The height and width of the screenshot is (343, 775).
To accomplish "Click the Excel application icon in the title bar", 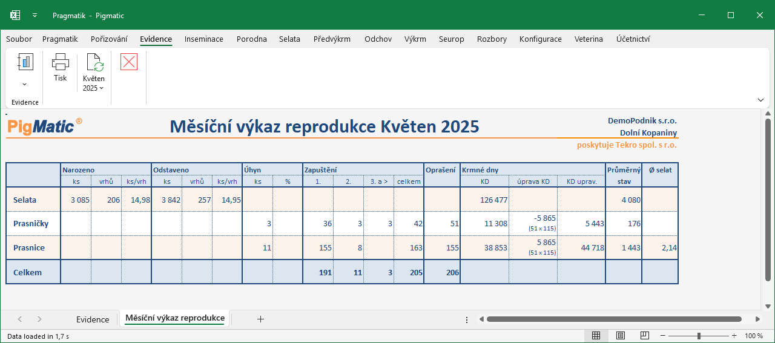I will pyautogui.click(x=16, y=15).
